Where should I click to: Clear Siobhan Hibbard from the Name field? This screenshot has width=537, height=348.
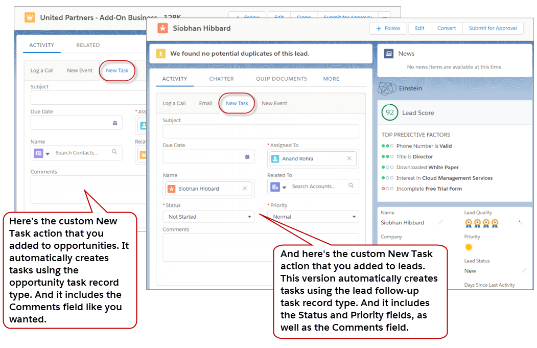coord(245,189)
